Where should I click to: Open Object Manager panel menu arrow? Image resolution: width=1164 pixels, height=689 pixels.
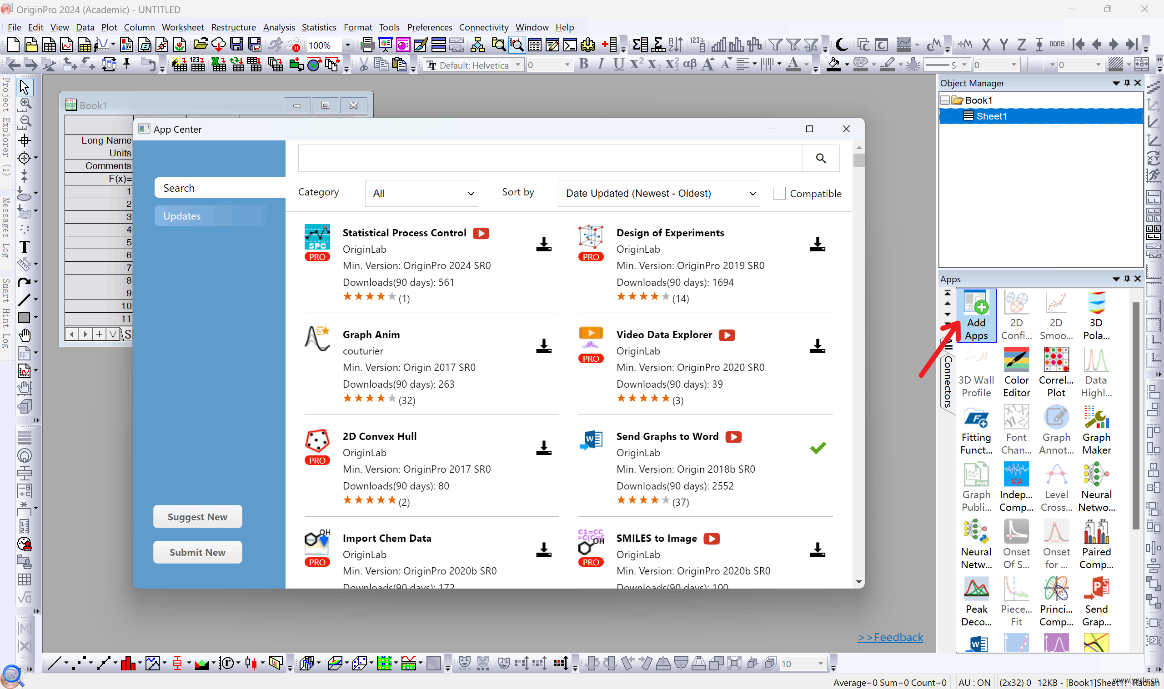(x=1116, y=83)
